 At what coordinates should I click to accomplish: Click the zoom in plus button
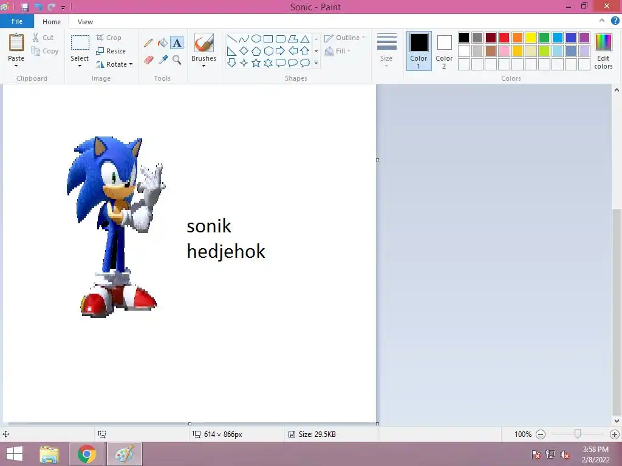615,434
